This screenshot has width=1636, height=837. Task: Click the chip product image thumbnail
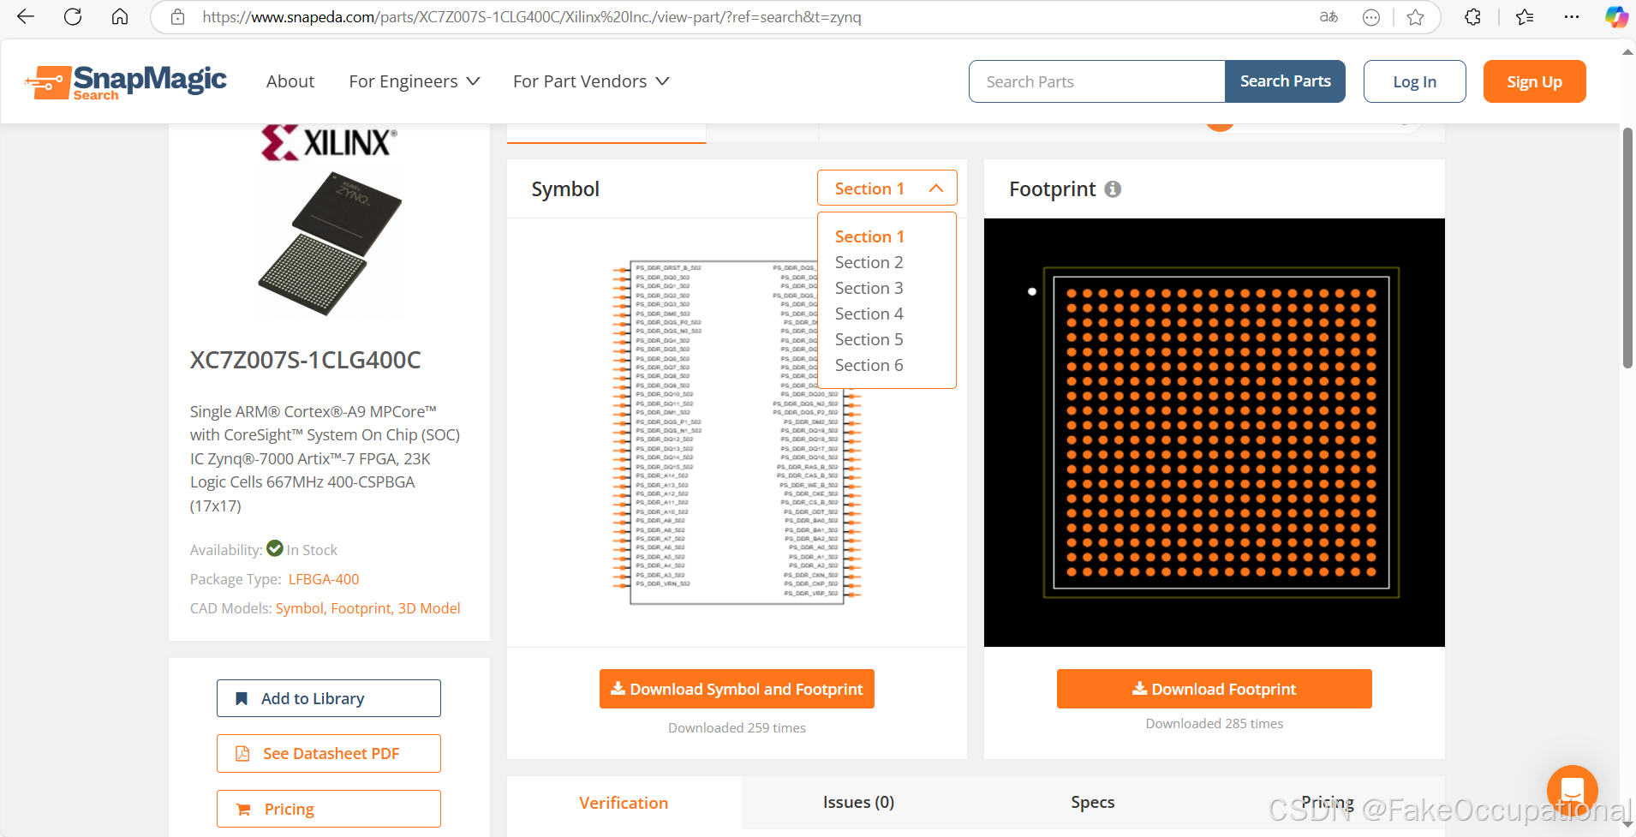pos(330,243)
